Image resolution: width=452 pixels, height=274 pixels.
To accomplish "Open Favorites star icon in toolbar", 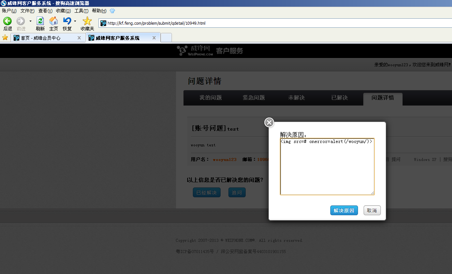I will pos(87,21).
